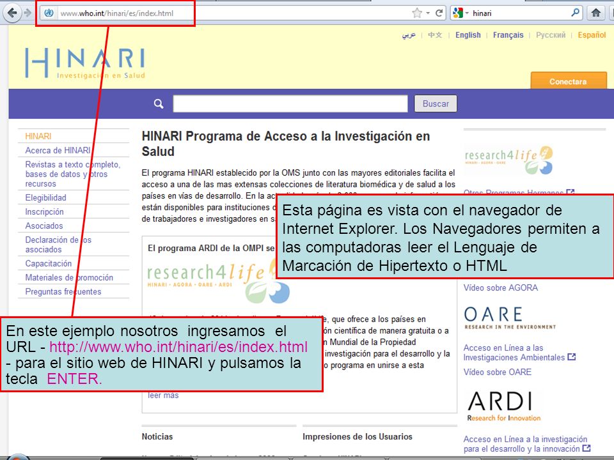Open the Google search engine selector
614x460 pixels.
[460, 13]
